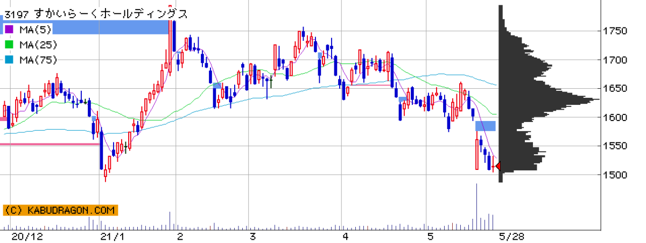Click the month 5 axis label
The width and height of the screenshot is (646, 243).
click(x=430, y=237)
